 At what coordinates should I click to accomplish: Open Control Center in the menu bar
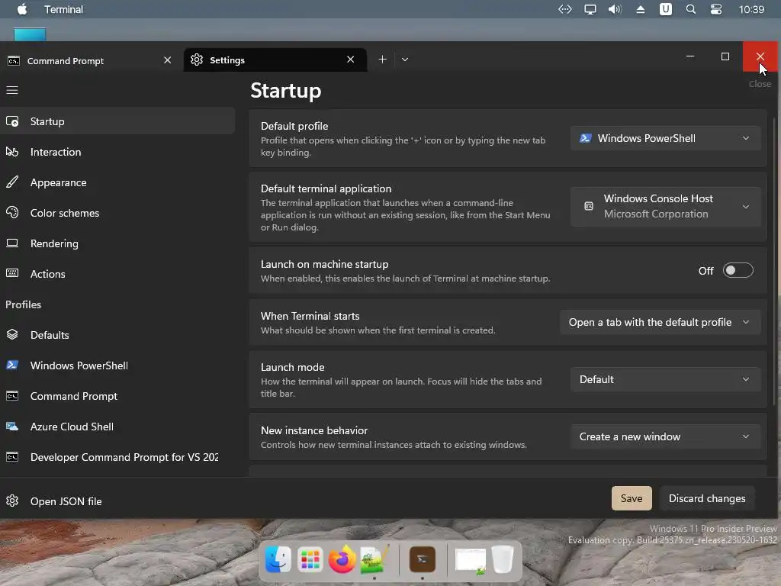(x=715, y=9)
